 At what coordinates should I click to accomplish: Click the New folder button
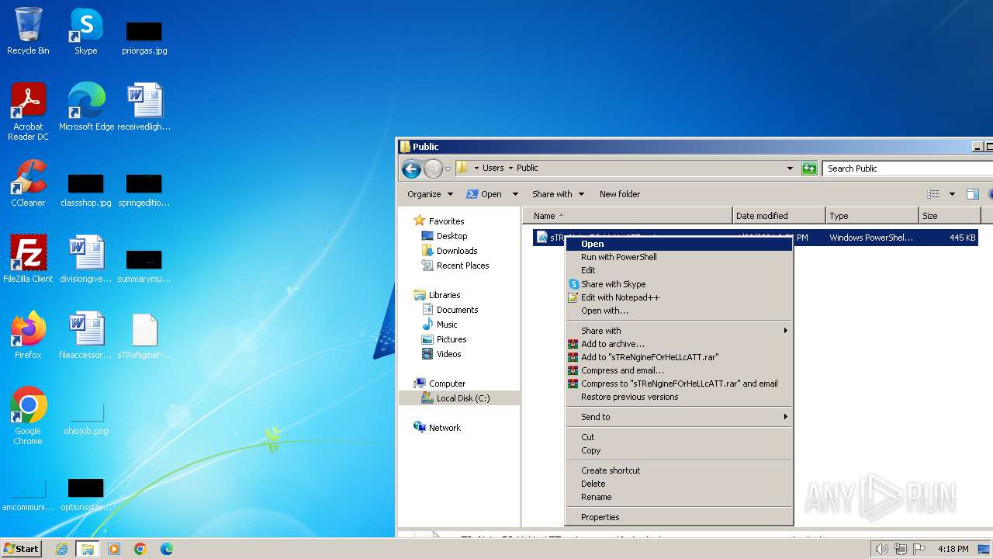click(x=620, y=194)
